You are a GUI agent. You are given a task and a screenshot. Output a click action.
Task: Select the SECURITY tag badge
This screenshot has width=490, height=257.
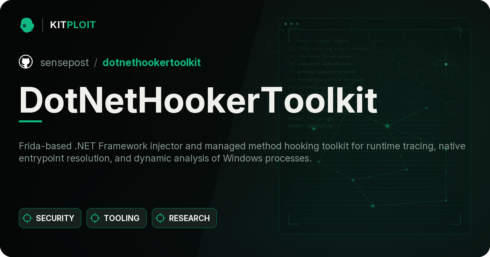pyautogui.click(x=50, y=218)
